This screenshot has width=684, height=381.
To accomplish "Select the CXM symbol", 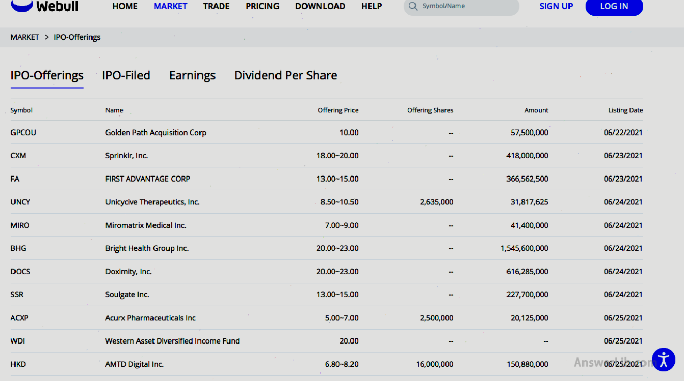I will point(18,156).
